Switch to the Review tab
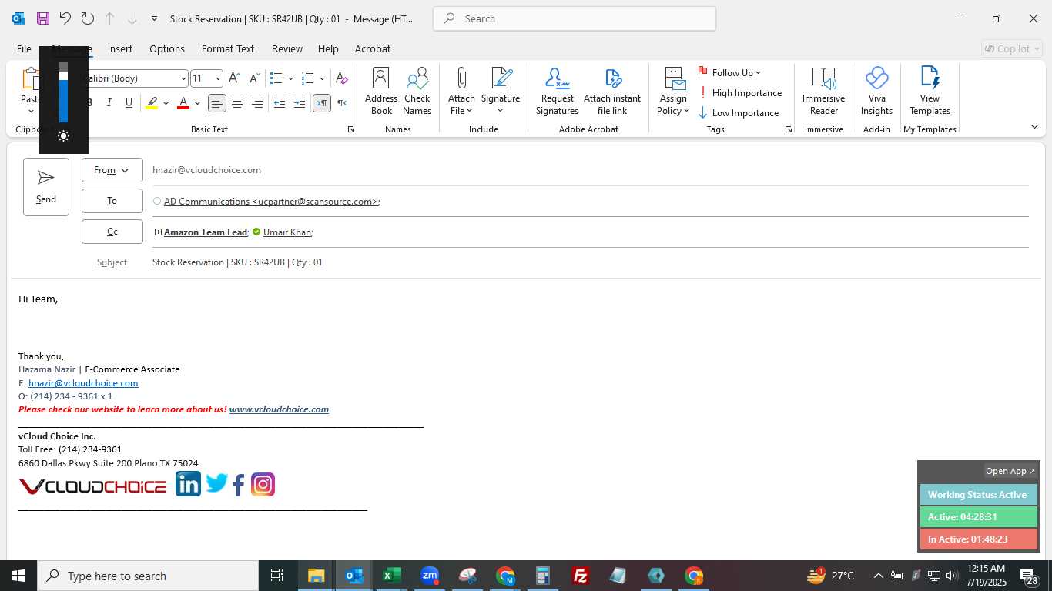This screenshot has height=591, width=1052. [x=287, y=48]
